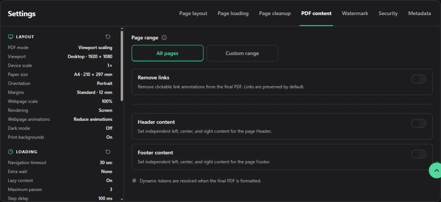Screen dimensions: 441x202
Task: Click Paper size value A4 · 210 × 297 mm
Action: (x=93, y=74)
